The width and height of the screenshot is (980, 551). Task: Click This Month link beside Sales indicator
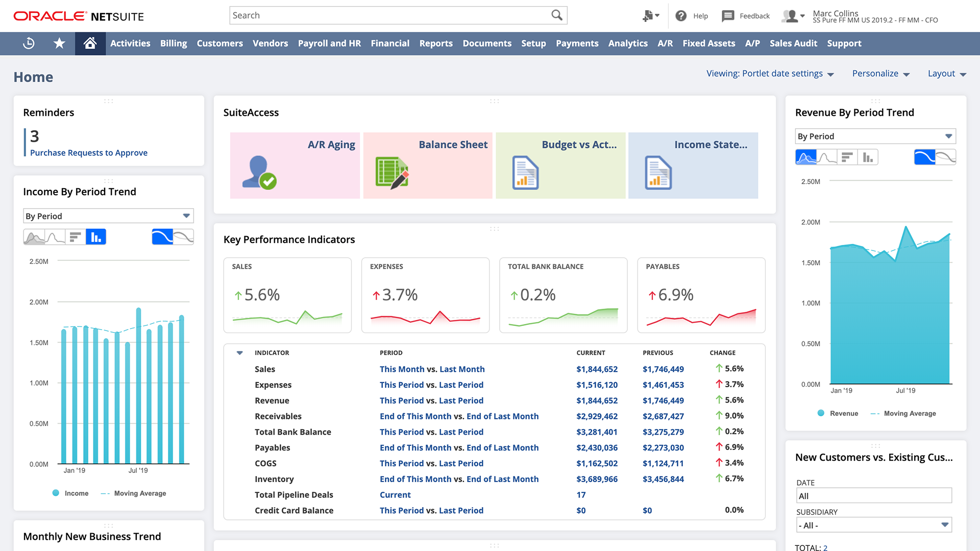click(x=401, y=369)
